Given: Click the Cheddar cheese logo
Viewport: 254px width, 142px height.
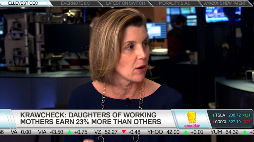Looking at the screenshot, I should [x=192, y=119].
